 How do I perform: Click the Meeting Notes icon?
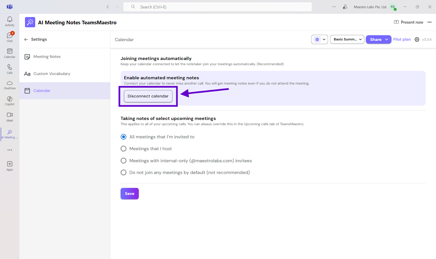[x=27, y=57]
